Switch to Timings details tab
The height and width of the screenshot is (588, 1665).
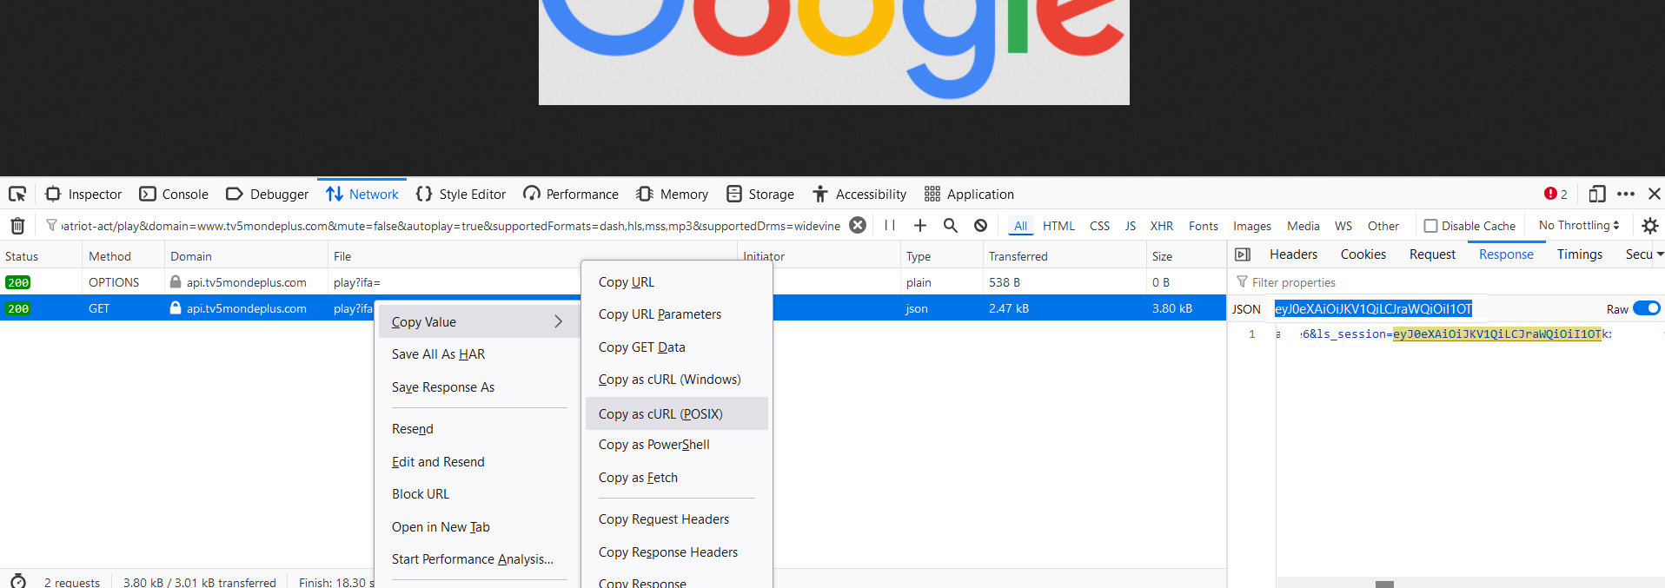click(x=1579, y=254)
